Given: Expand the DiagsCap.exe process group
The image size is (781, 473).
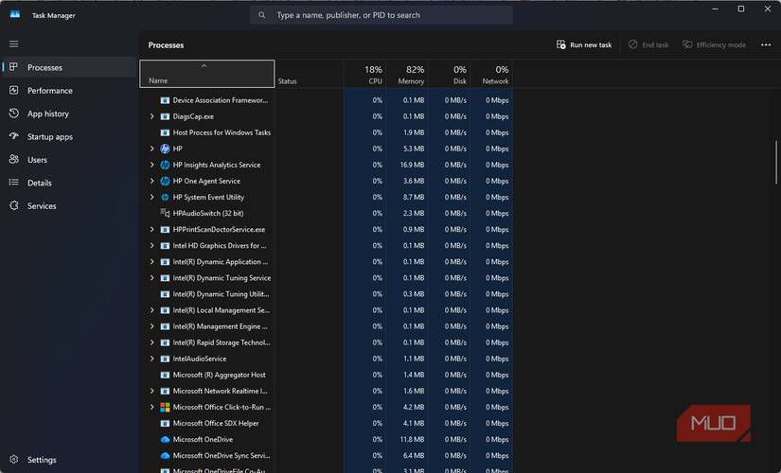Looking at the screenshot, I should coord(151,116).
